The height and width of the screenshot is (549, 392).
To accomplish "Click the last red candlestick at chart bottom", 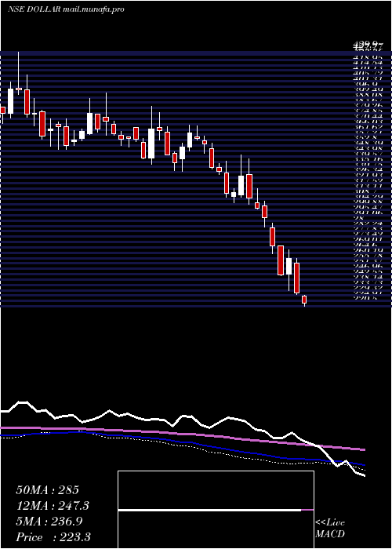I will click(304, 300).
